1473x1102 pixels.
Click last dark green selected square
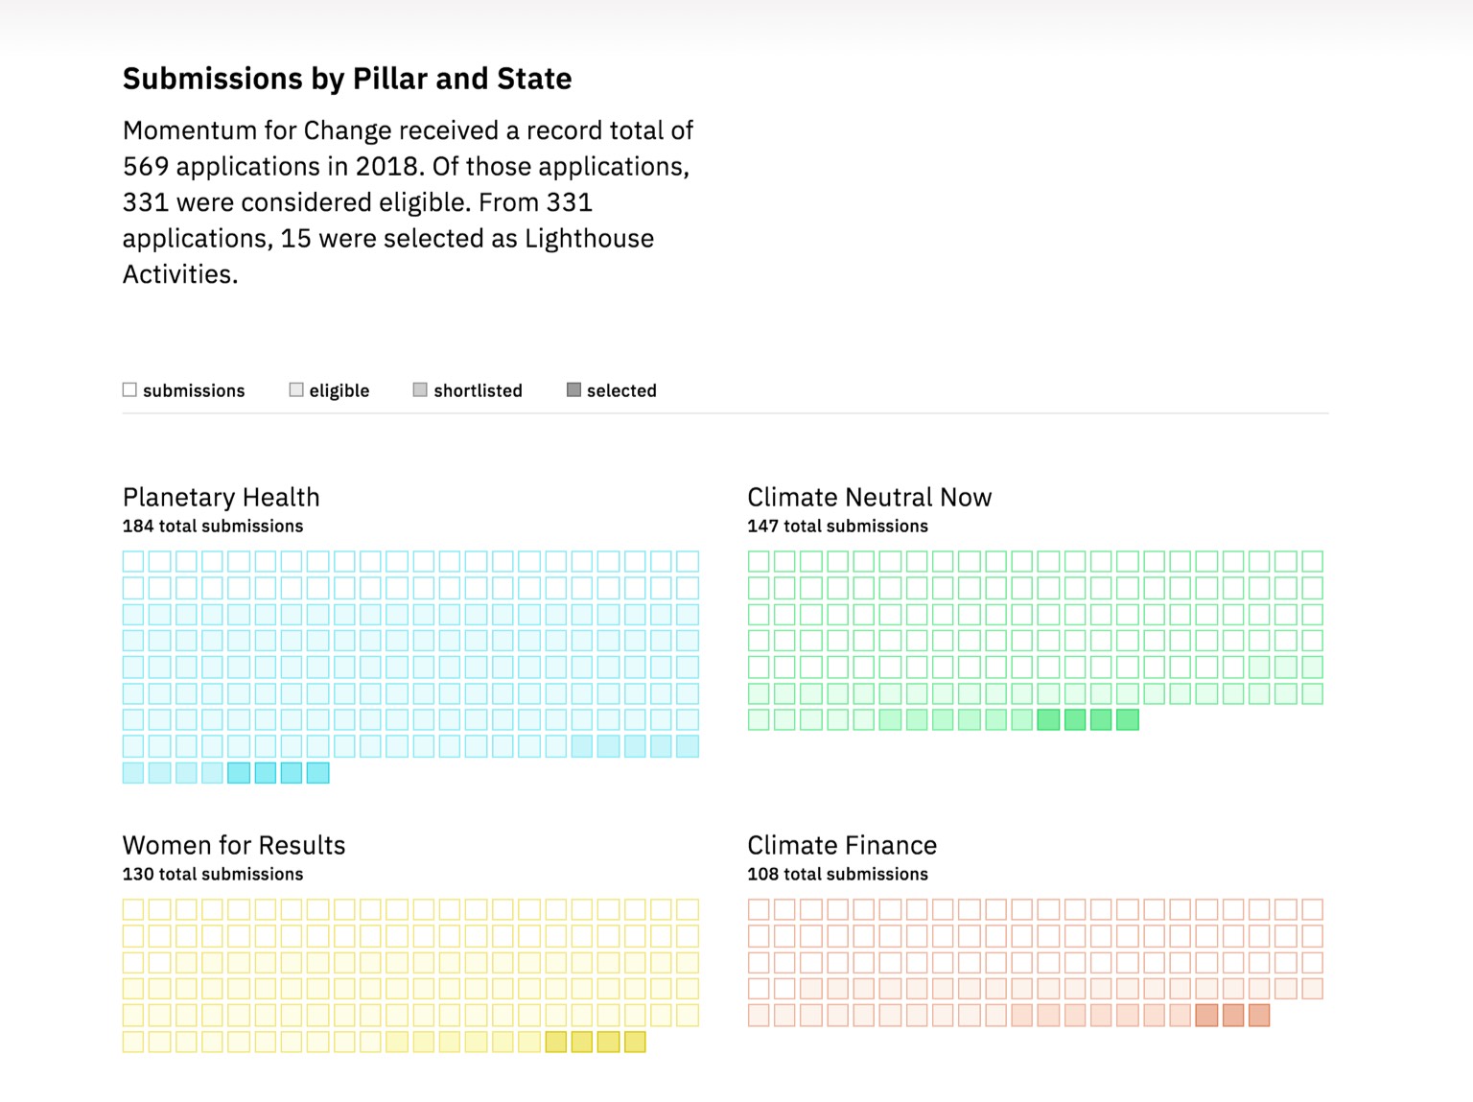[x=1128, y=719]
